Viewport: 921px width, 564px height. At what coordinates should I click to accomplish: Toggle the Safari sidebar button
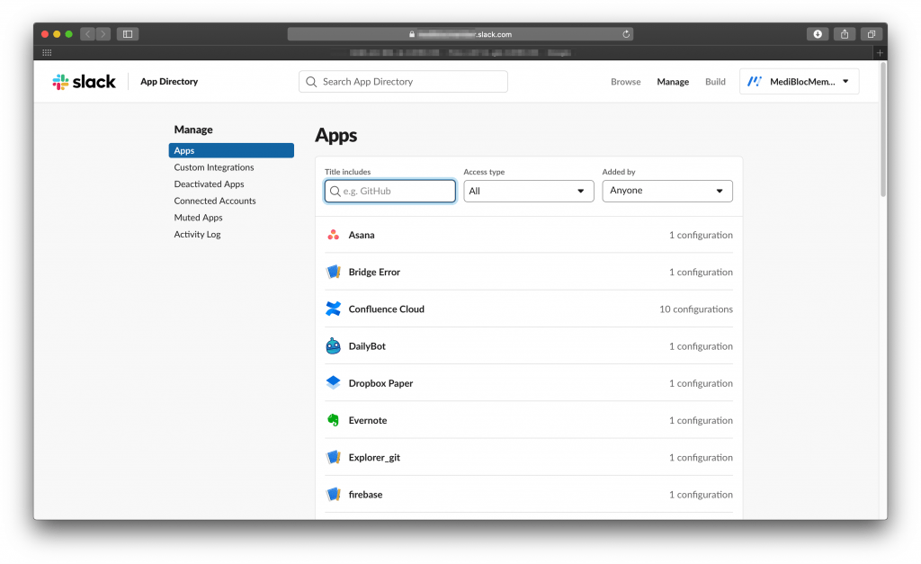coord(128,34)
